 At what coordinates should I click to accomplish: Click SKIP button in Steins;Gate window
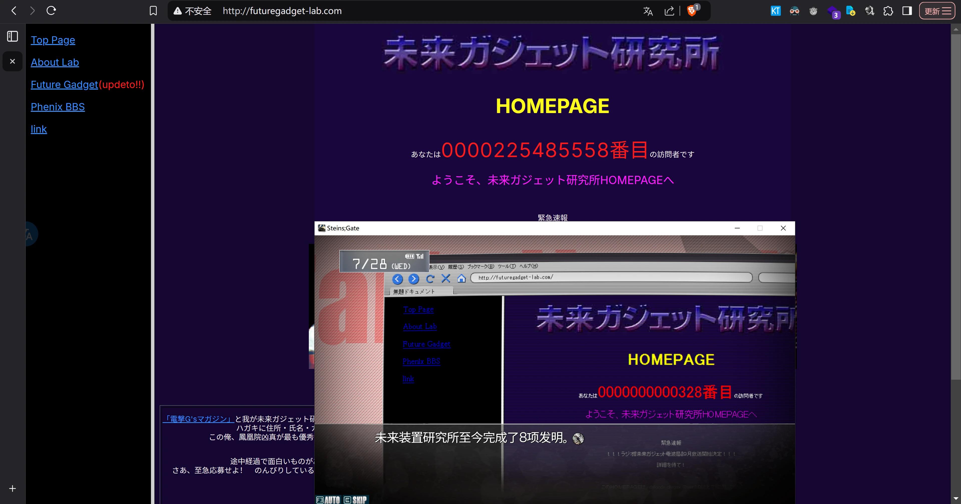(356, 499)
